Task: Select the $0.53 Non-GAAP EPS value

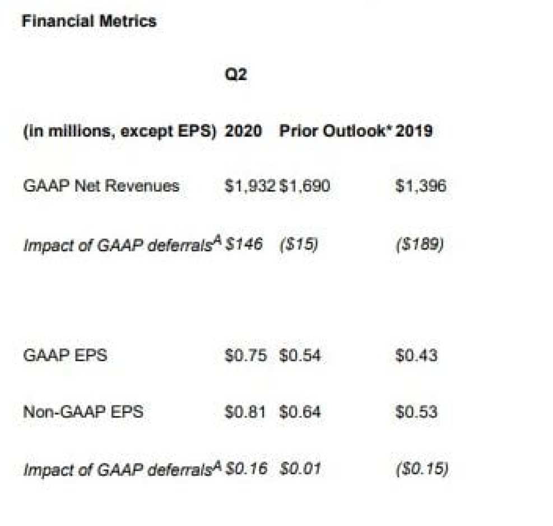Action: (x=416, y=412)
